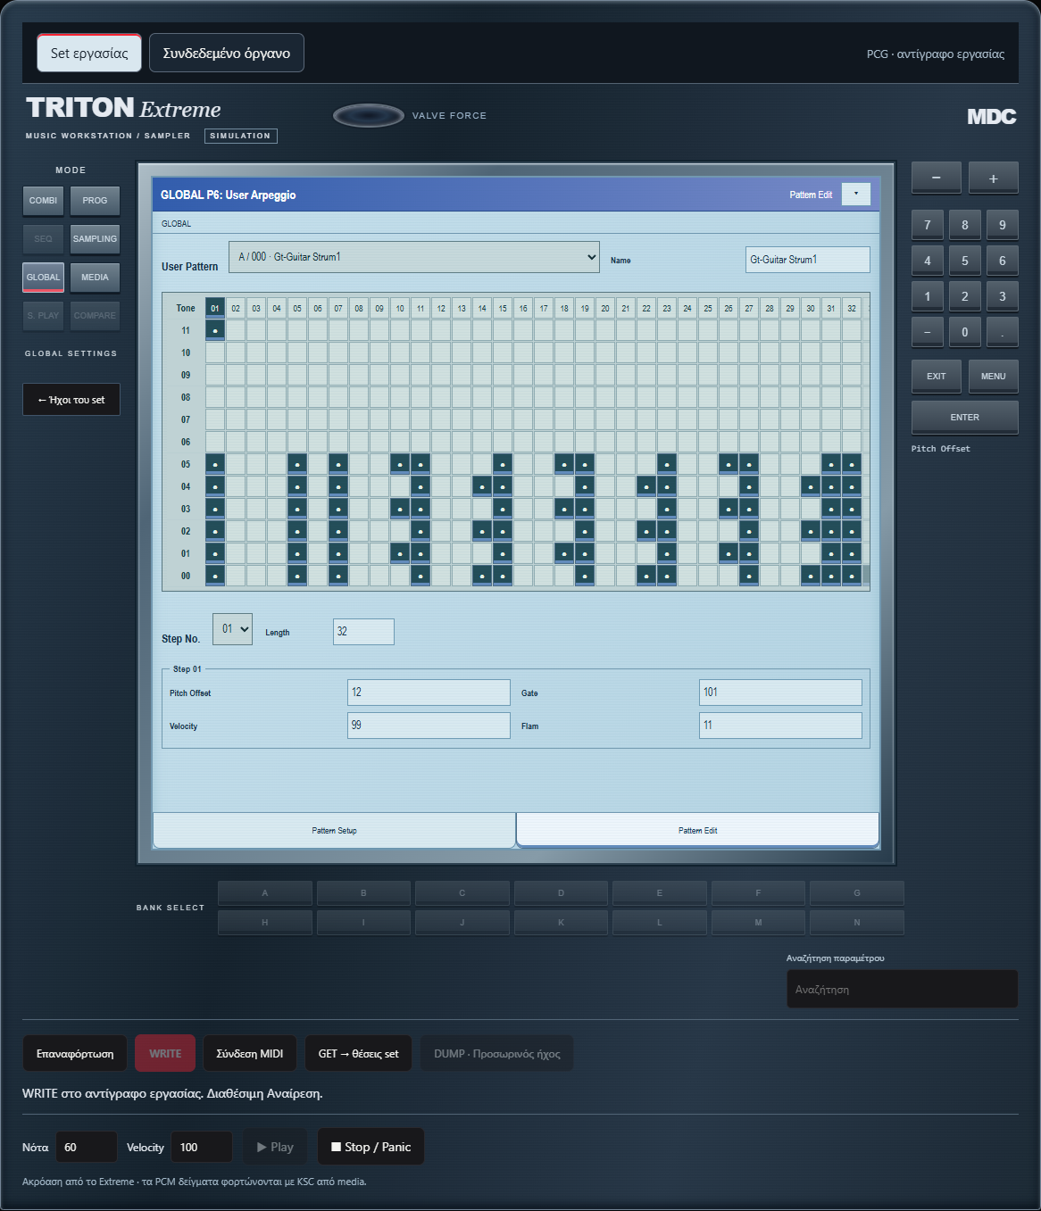Open the Pattern Edit bottom tab

click(x=697, y=830)
